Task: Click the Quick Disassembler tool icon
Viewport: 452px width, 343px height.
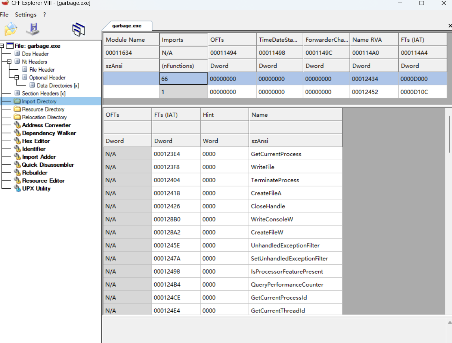Action: (x=17, y=164)
